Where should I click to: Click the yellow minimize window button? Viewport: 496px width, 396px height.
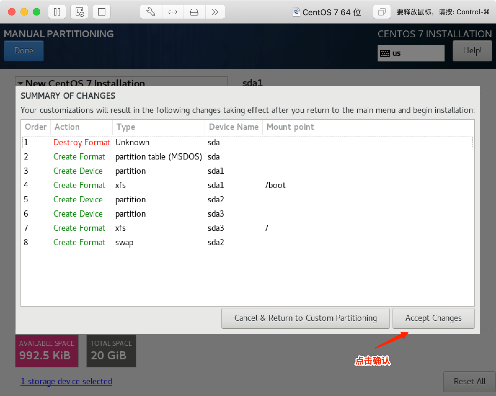click(x=24, y=12)
